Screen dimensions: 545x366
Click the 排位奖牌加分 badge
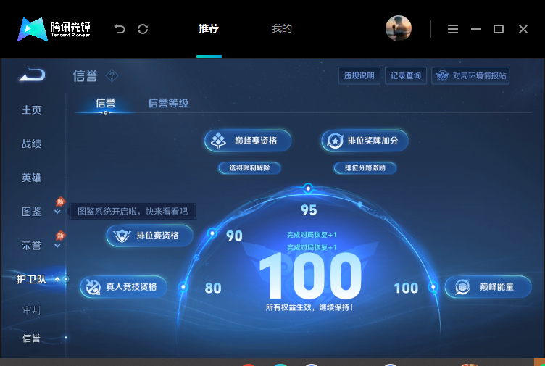[365, 141]
